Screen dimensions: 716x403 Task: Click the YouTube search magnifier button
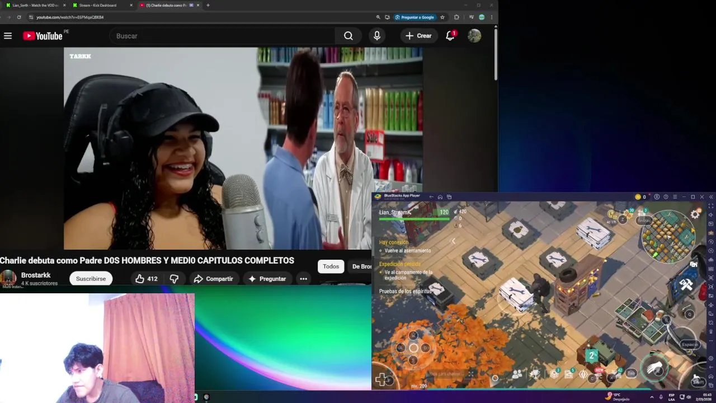tap(348, 36)
